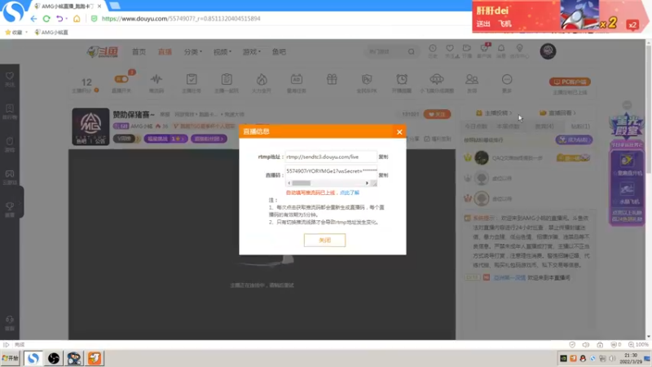652x367 pixels.
Task: Copy the rtmp地址 using its 复制 link
Action: pyautogui.click(x=383, y=157)
